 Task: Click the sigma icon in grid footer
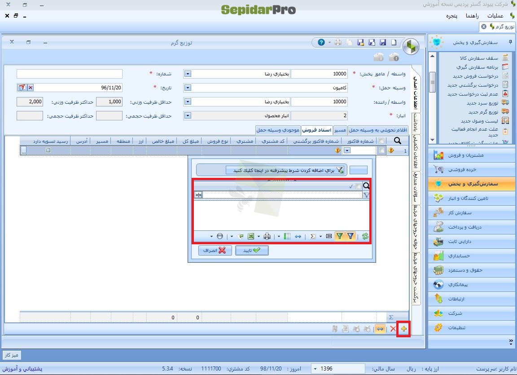[391, 317]
